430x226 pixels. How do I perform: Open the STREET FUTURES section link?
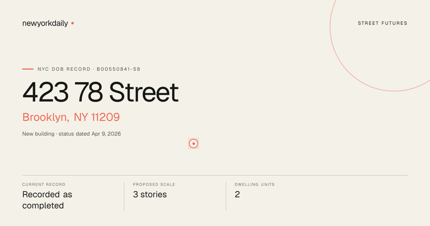coord(383,23)
